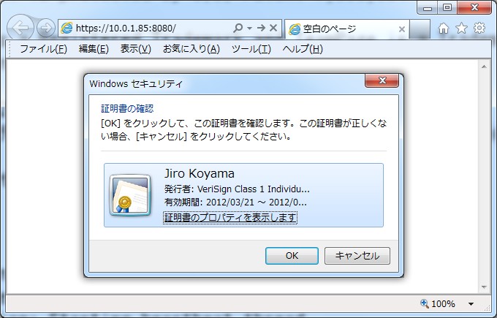Click the Stop loading X icon

coord(273,28)
